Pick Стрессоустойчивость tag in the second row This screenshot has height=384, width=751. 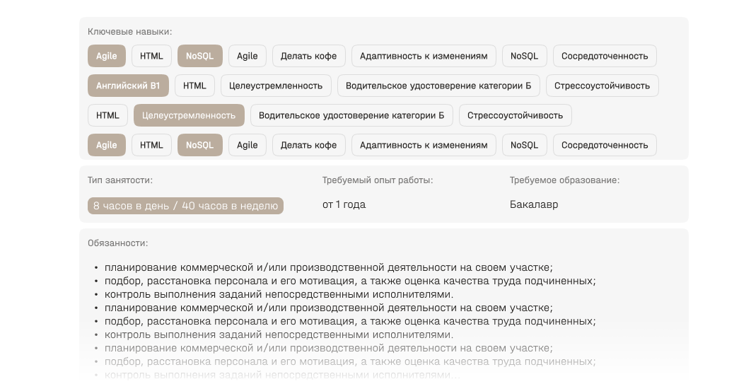pyautogui.click(x=602, y=86)
